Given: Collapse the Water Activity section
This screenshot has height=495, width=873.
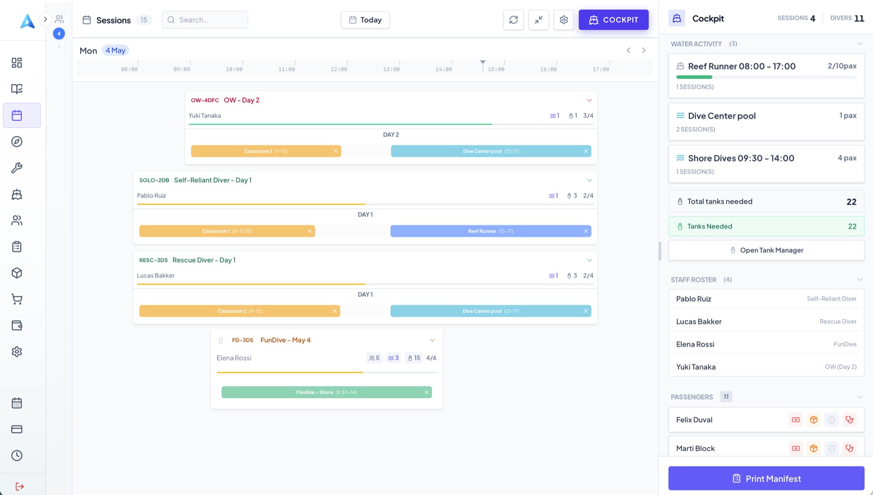Looking at the screenshot, I should [859, 44].
